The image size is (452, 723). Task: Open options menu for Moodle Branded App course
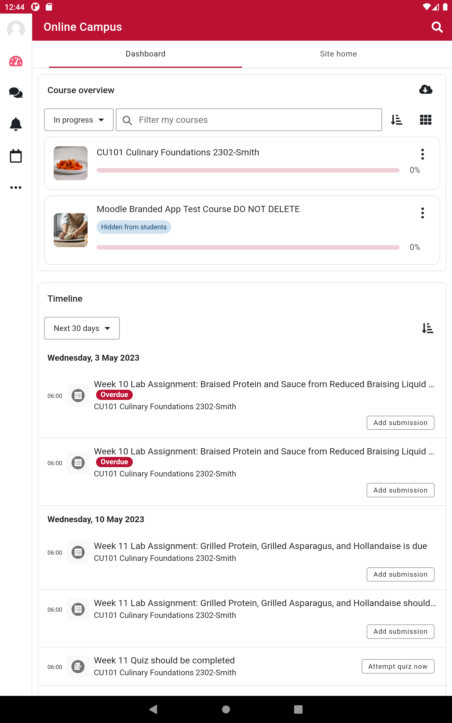422,213
